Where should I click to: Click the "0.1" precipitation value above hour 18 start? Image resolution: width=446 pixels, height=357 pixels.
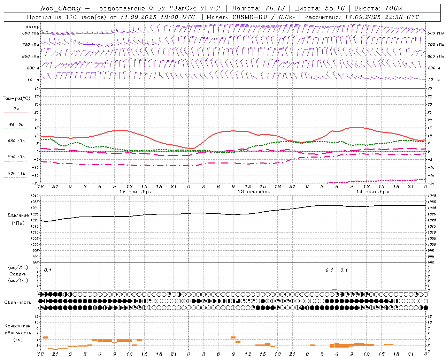coord(48,270)
